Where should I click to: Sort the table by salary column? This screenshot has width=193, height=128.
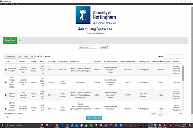(x=43, y=61)
